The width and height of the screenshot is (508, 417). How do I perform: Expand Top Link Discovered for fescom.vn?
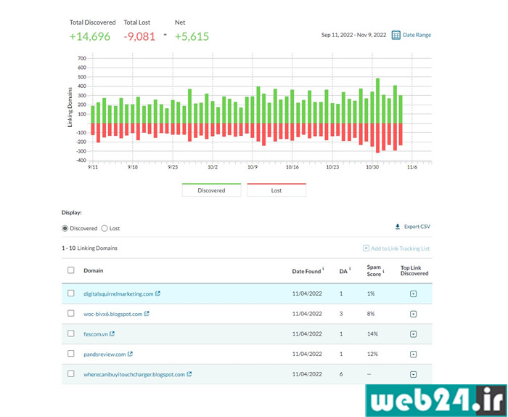coord(414,334)
